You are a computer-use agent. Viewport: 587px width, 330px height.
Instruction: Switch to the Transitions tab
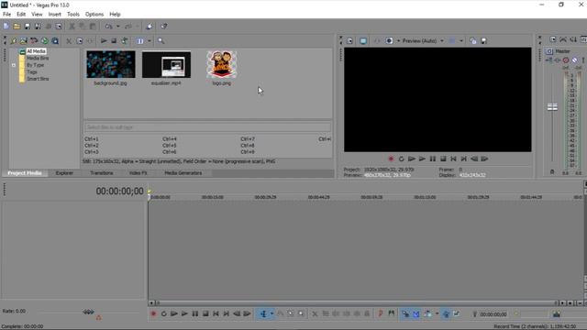pos(102,173)
